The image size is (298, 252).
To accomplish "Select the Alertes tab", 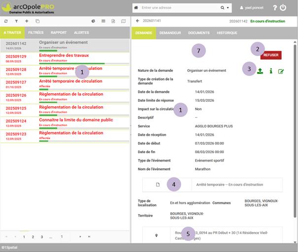I will [x=81, y=33].
